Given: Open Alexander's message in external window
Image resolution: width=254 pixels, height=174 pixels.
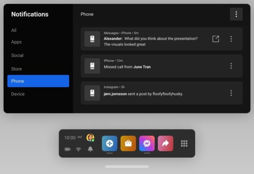Looking at the screenshot, I should pos(215,39).
